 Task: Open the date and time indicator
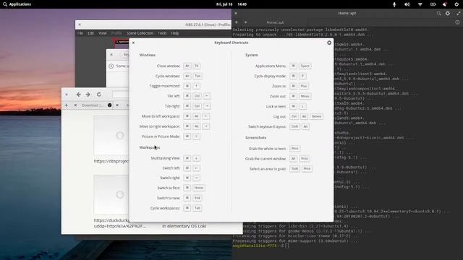[231, 4]
